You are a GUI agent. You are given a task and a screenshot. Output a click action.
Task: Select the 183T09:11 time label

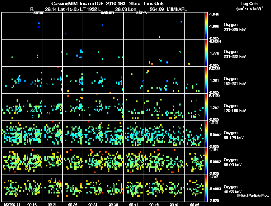point(10,204)
